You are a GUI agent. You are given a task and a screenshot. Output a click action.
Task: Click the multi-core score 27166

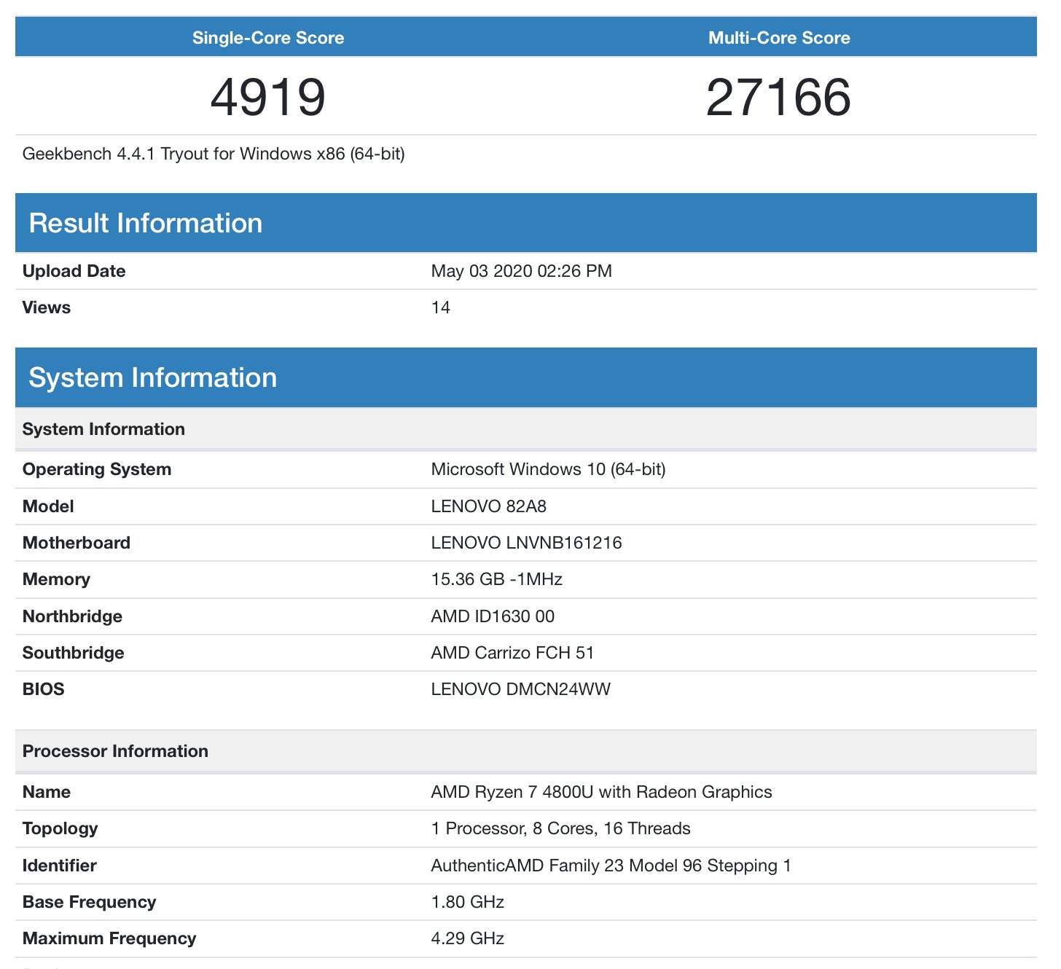click(x=778, y=98)
